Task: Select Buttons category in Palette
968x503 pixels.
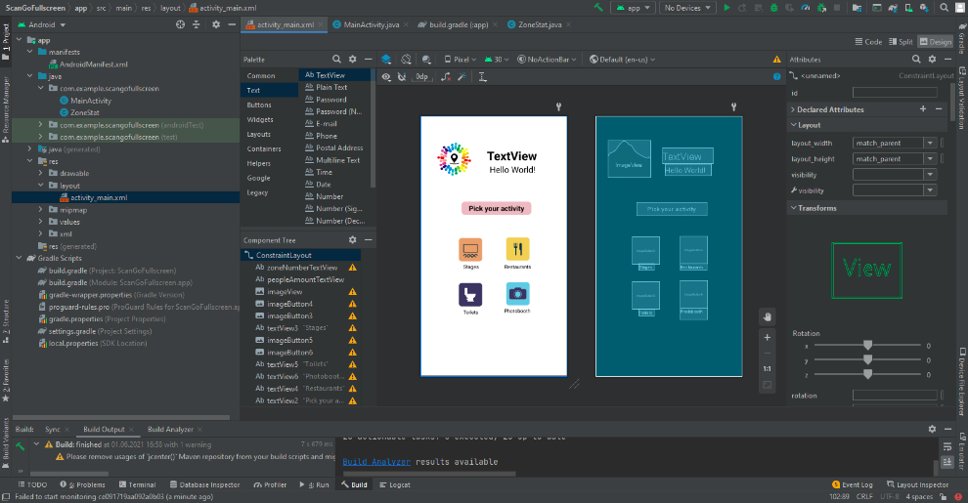Action: tap(259, 105)
